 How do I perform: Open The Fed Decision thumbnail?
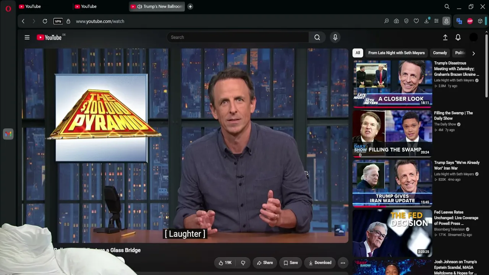click(392, 232)
